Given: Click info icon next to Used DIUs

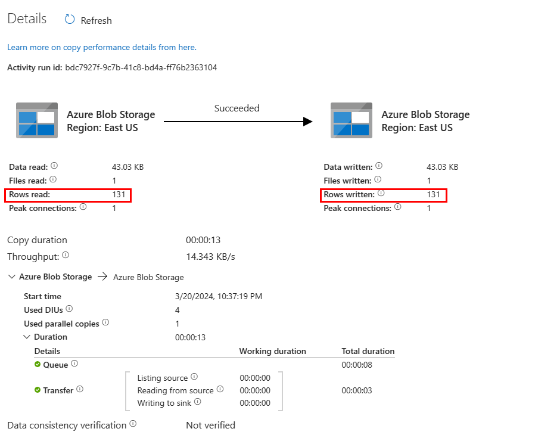Looking at the screenshot, I should 69,309.
